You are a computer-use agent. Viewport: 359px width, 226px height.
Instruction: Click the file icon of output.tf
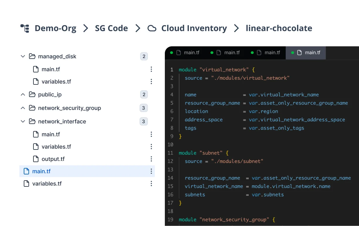point(36,159)
